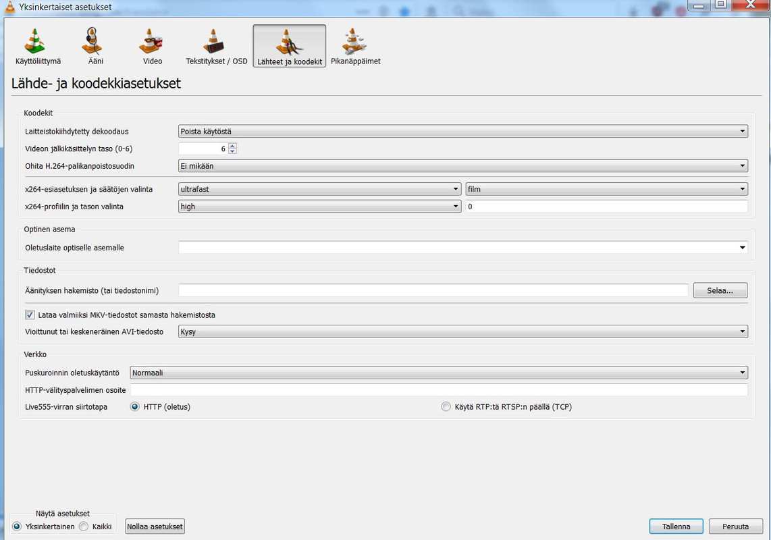Click the Selaa... browse button
Viewport: 771px width, 540px height.
(x=720, y=291)
